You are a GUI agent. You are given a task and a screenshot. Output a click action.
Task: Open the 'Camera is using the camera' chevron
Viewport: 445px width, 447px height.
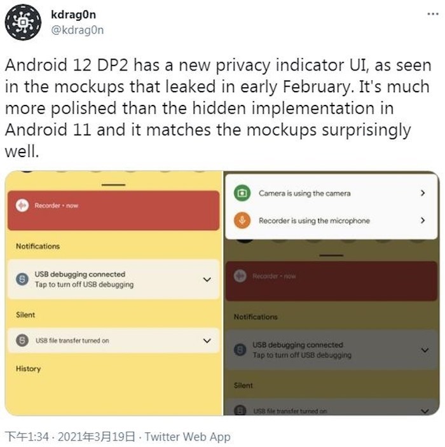423,193
